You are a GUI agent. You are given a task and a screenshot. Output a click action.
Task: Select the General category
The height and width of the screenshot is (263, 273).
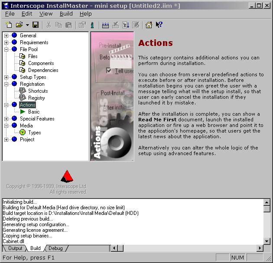point(28,36)
